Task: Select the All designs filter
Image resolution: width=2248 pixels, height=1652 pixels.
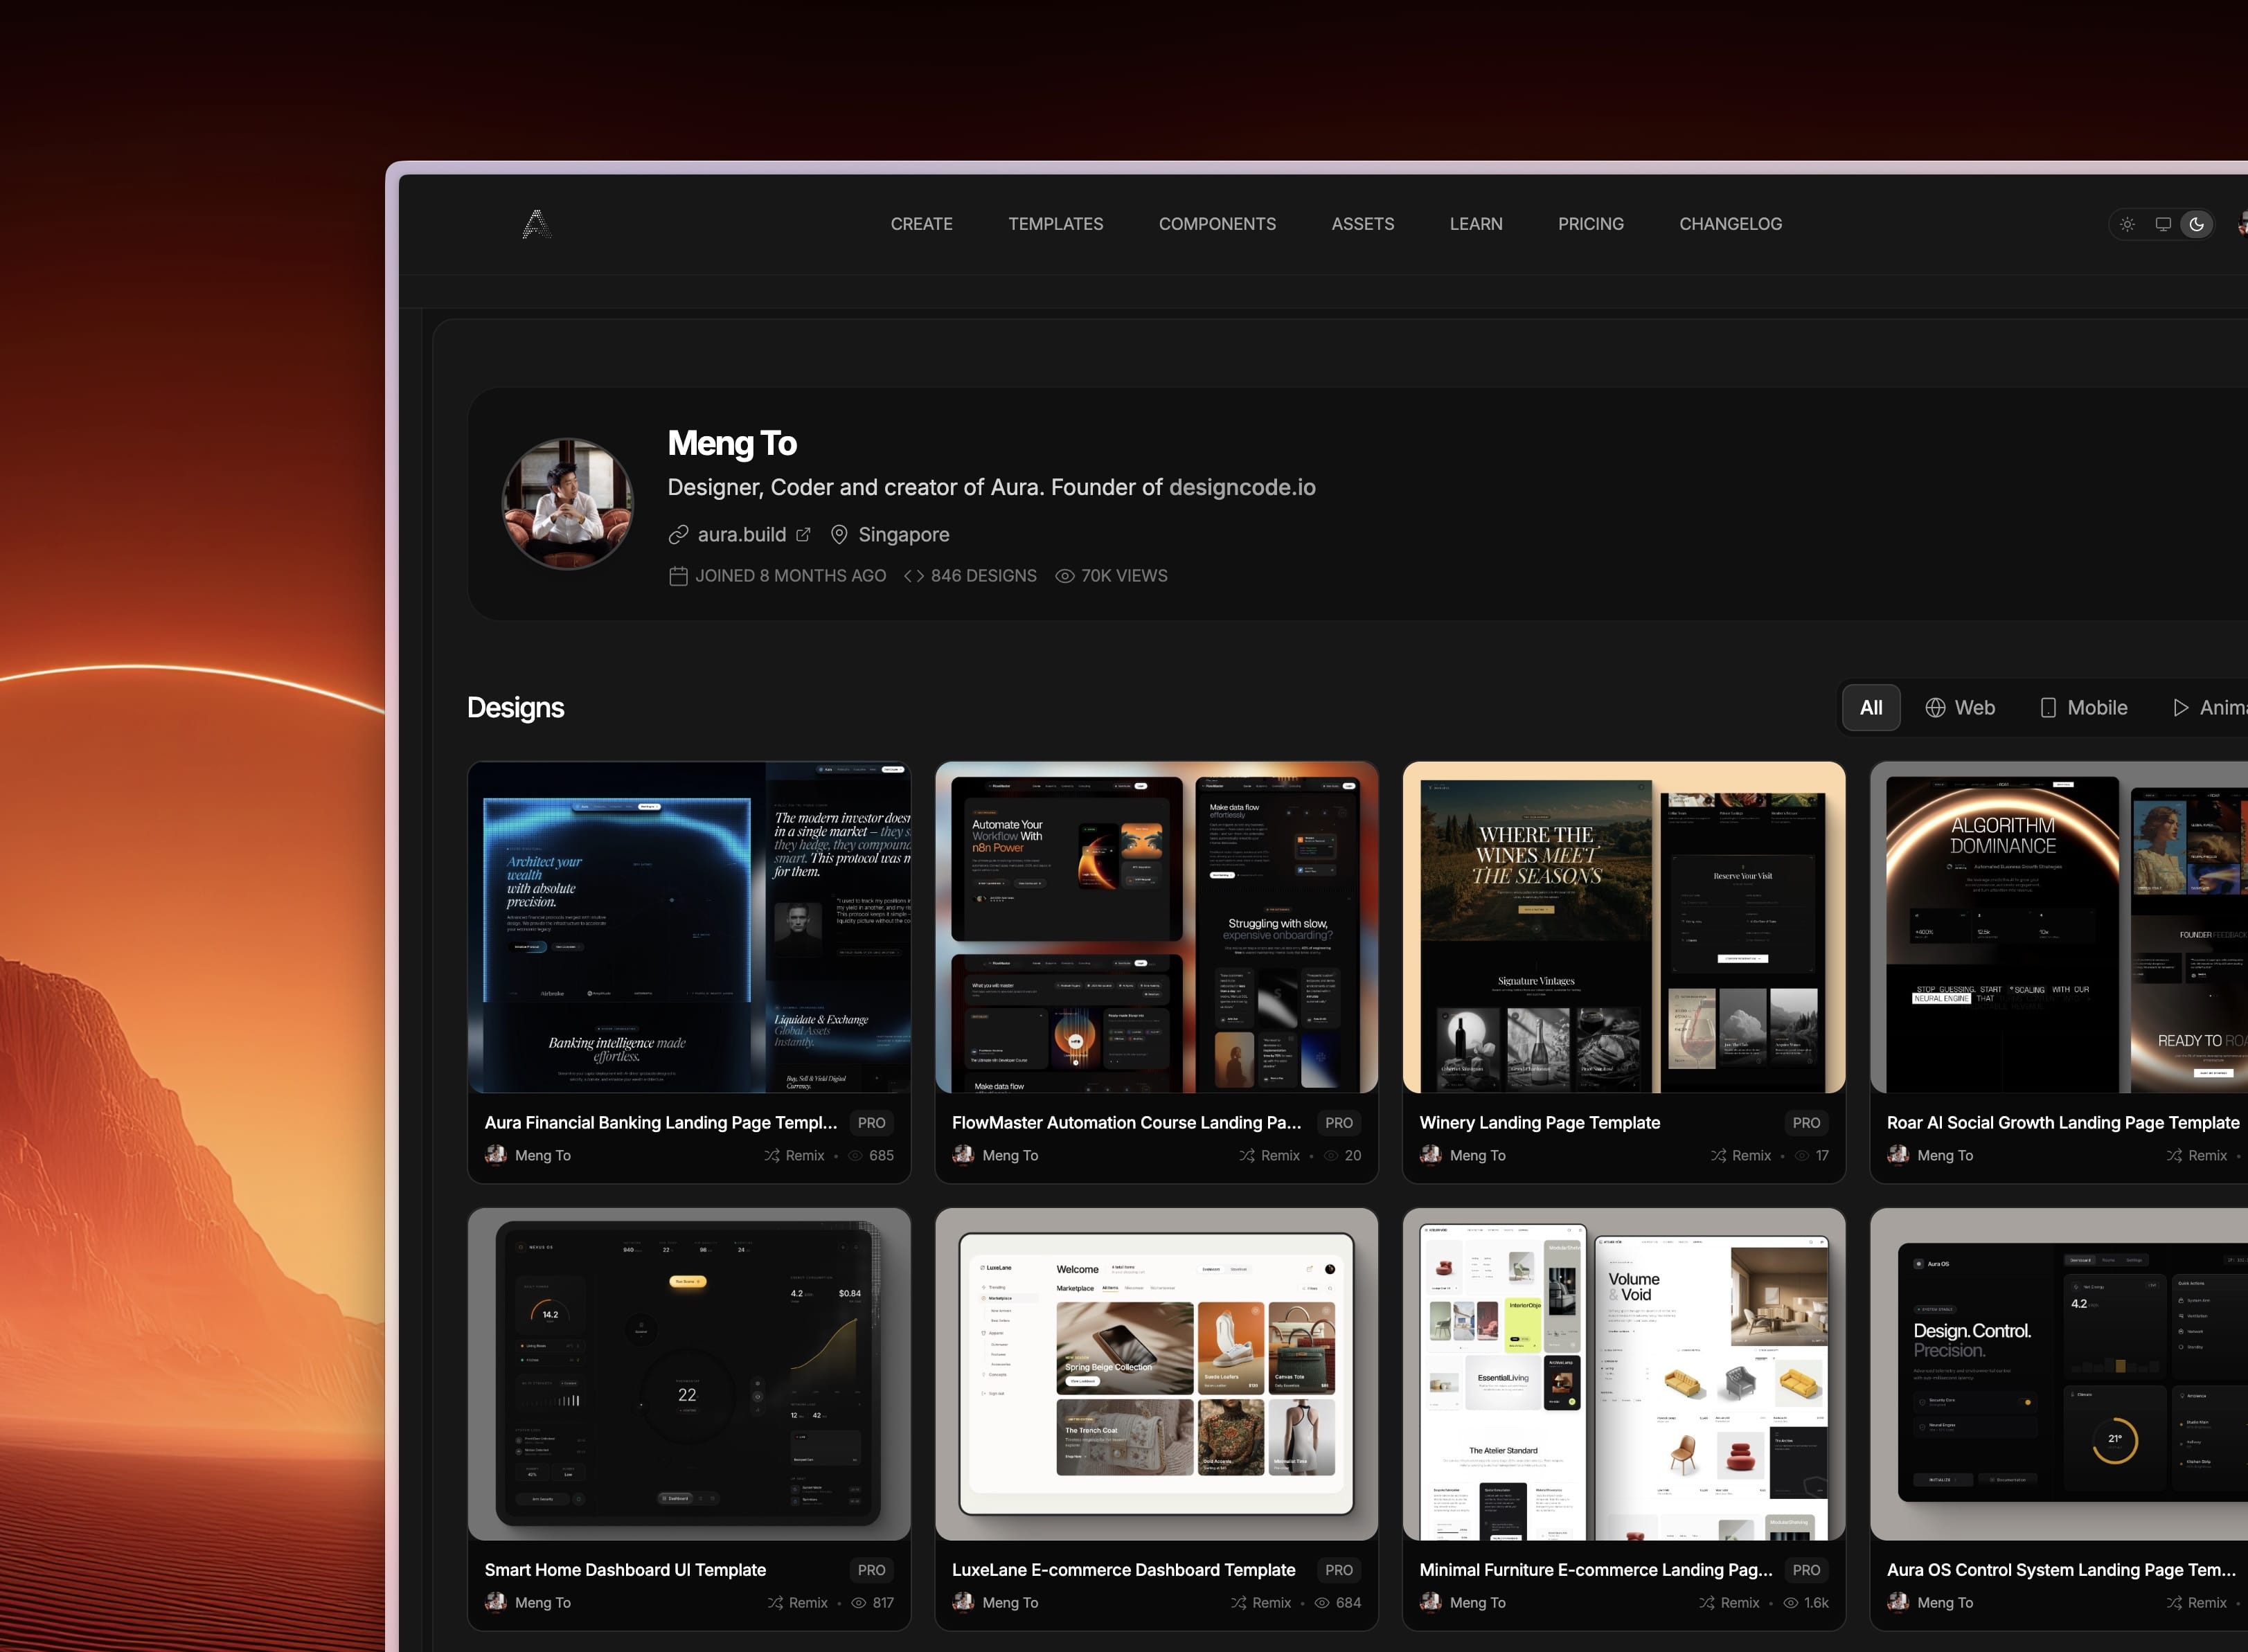Action: pyautogui.click(x=1870, y=707)
